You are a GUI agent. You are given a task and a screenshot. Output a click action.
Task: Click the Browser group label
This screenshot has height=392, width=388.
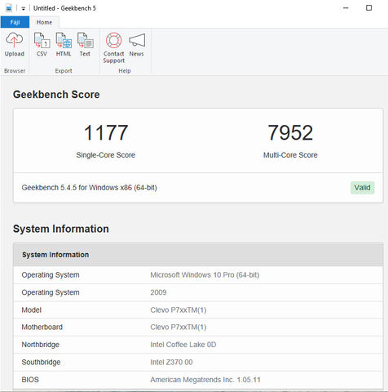click(15, 71)
